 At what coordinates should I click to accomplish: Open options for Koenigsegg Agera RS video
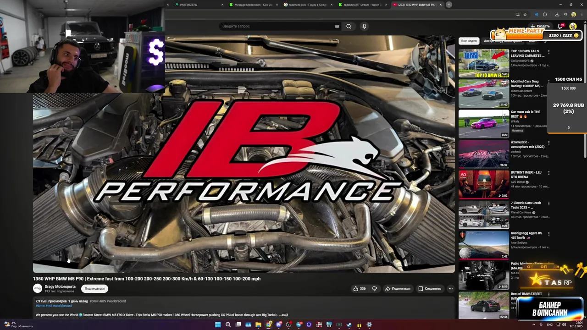549,234
